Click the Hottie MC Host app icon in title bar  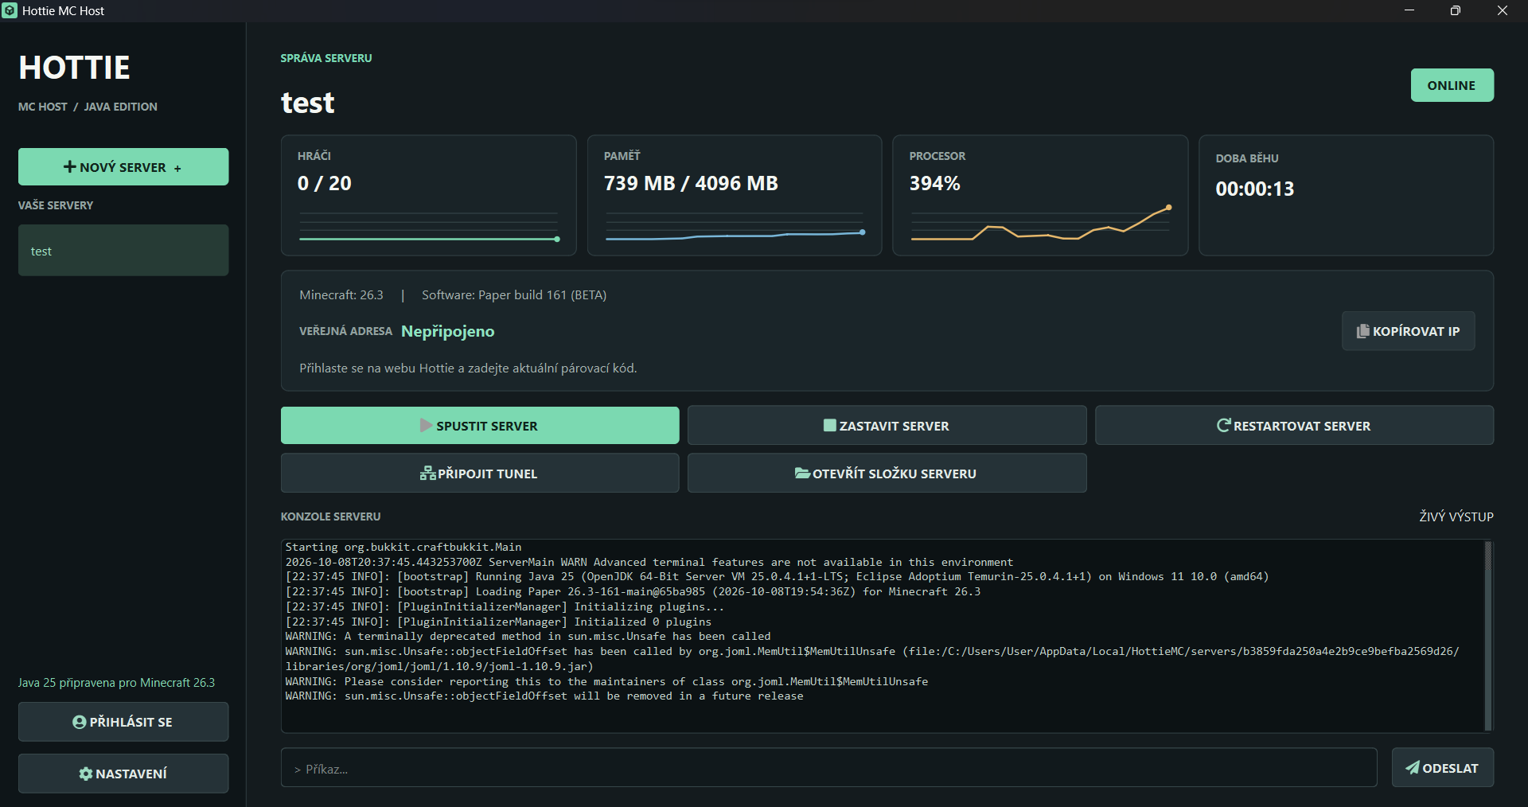[x=10, y=10]
